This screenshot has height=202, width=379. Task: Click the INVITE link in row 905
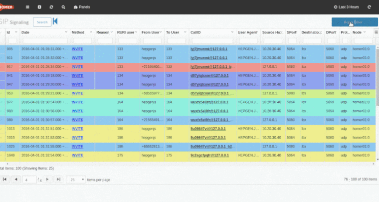(x=77, y=49)
